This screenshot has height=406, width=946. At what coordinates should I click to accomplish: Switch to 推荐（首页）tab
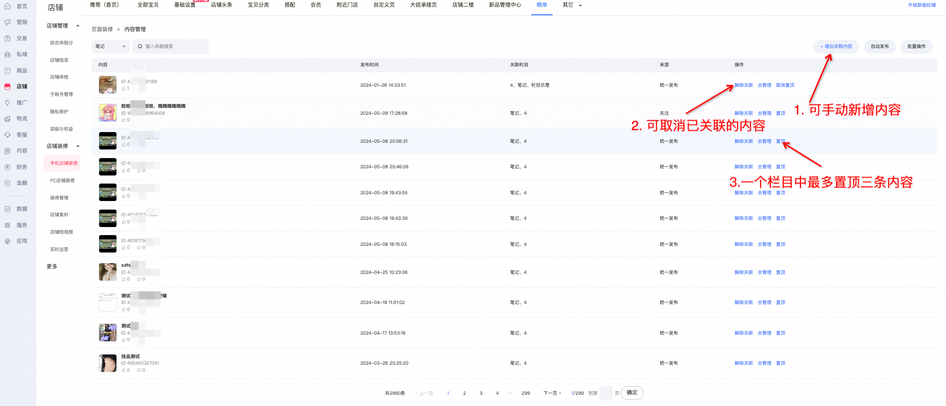(105, 5)
